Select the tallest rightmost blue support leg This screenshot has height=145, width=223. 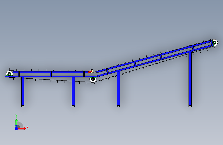[x=190, y=79]
